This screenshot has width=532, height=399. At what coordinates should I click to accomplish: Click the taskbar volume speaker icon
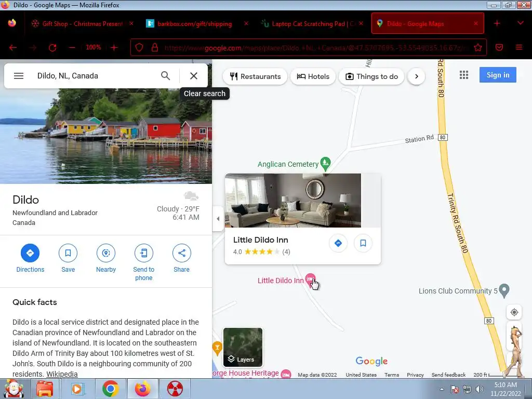pyautogui.click(x=479, y=389)
